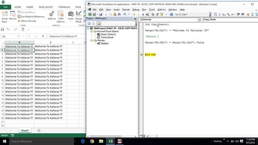
Task: Run the macro with green play button
Action: coord(134,14)
